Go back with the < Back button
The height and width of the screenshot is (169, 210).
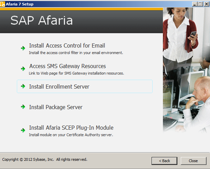(164, 161)
